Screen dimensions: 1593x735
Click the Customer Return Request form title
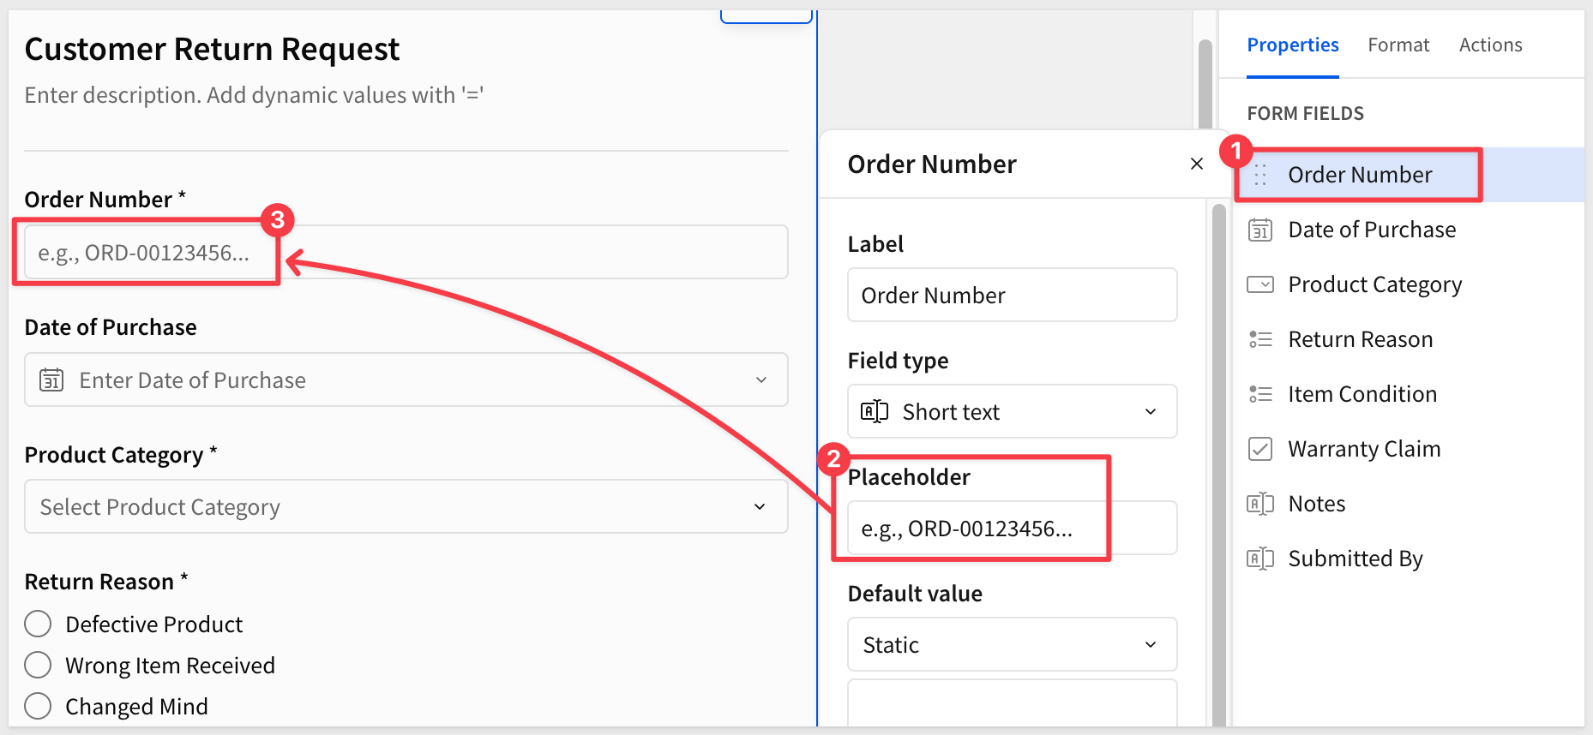coord(212,50)
